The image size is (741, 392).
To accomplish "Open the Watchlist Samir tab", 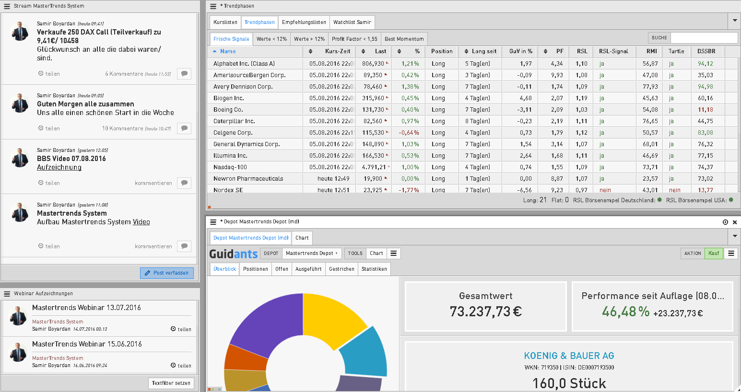I will tap(352, 22).
